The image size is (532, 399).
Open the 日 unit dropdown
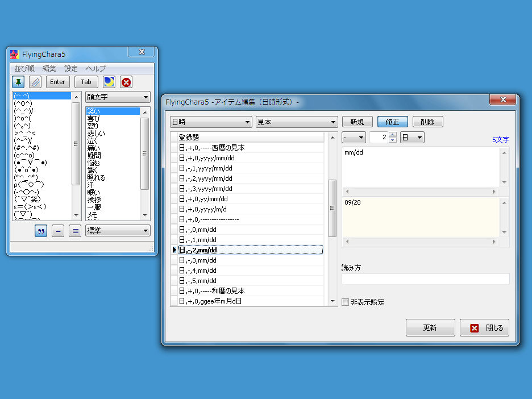pyautogui.click(x=412, y=138)
